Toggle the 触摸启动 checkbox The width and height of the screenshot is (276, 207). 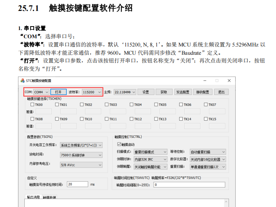click(x=118, y=144)
